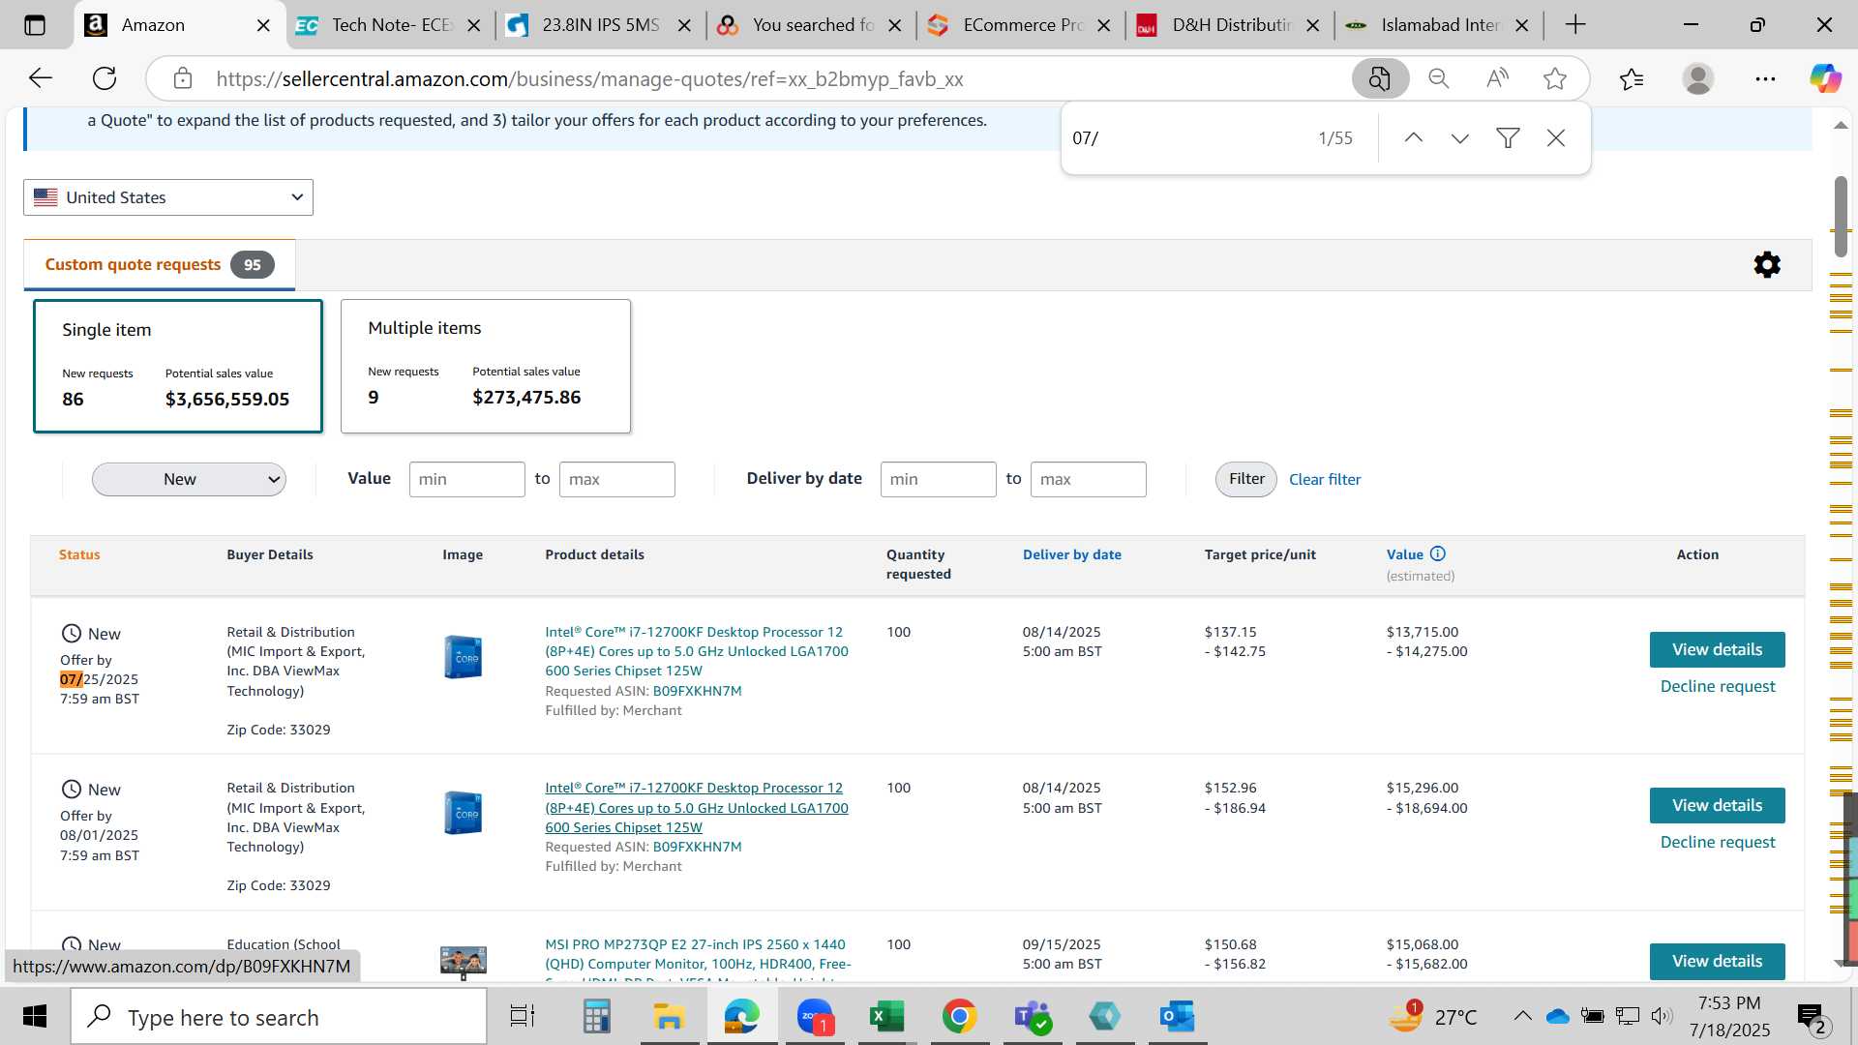Viewport: 1858px width, 1045px height.
Task: Open underlined Intel Core i7-12700KF product link
Action: [x=697, y=807]
